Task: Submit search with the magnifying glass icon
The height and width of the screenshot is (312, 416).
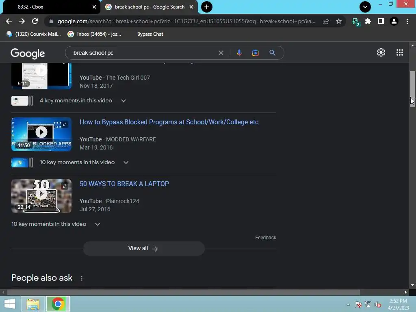Action: point(272,53)
